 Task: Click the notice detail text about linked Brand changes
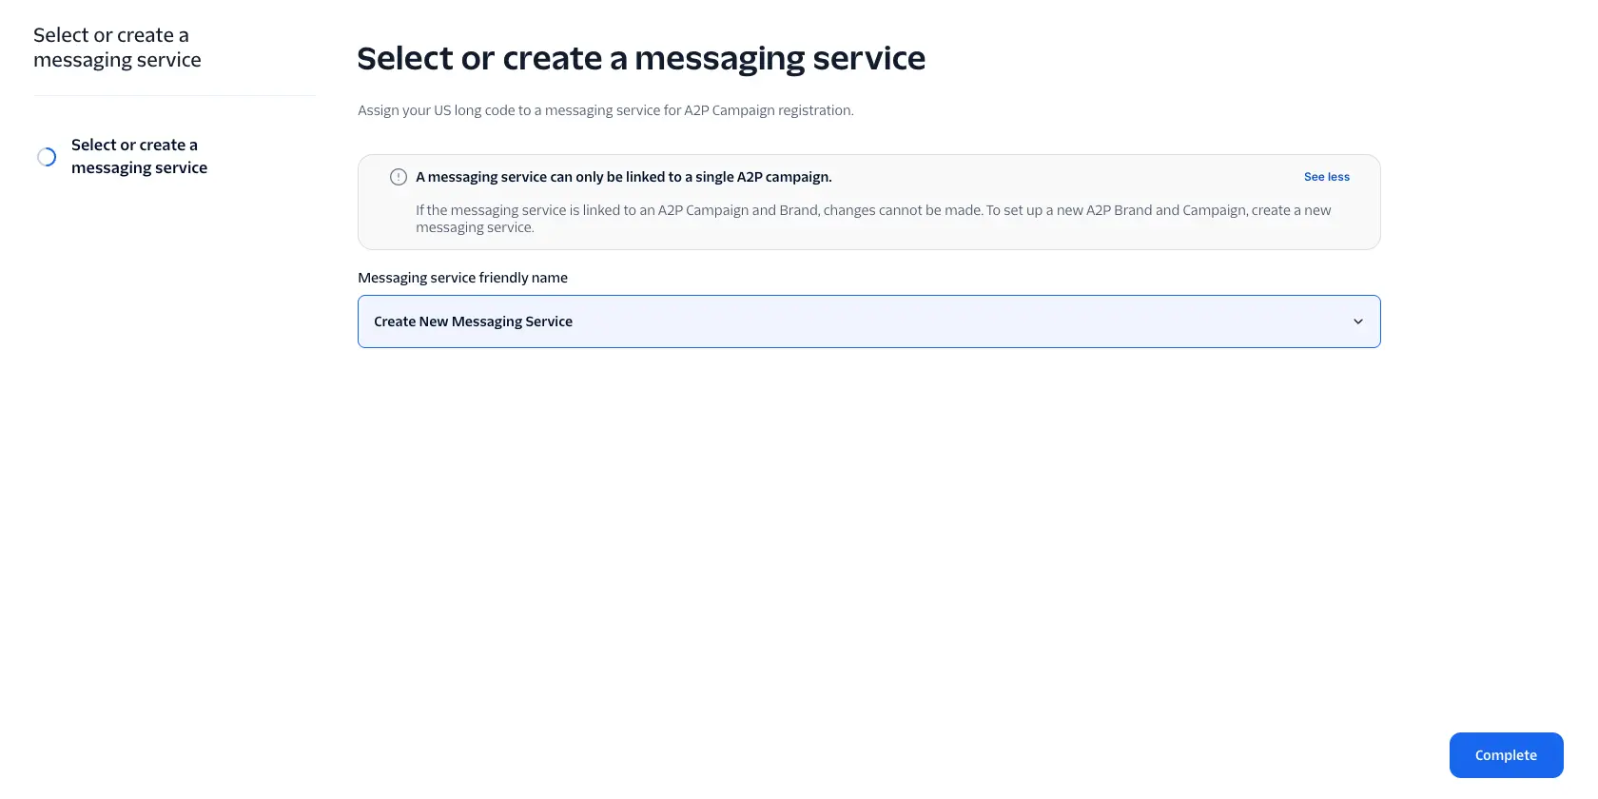click(873, 219)
